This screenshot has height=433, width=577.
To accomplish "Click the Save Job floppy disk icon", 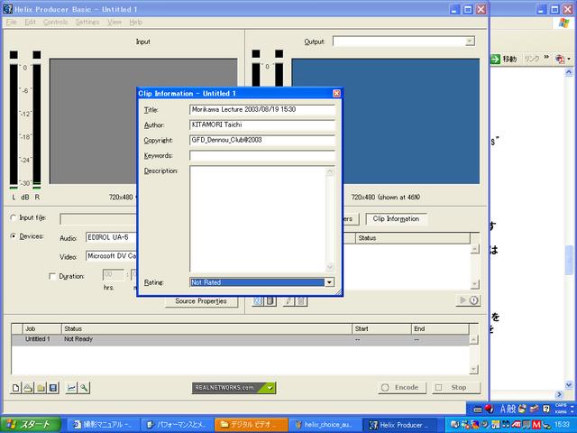I will (53, 388).
